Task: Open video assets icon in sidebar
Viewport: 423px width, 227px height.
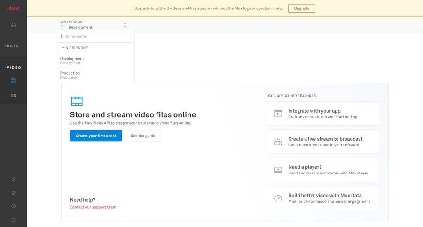Action: (13, 81)
